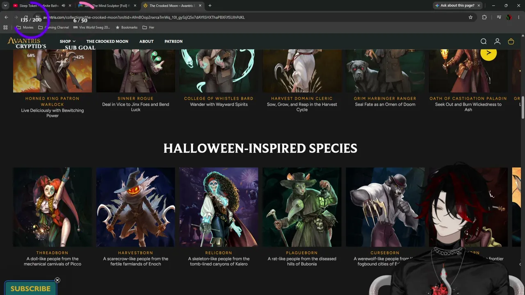The height and width of the screenshot is (295, 525).
Task: Click the Ask about this page button
Action: point(455,6)
